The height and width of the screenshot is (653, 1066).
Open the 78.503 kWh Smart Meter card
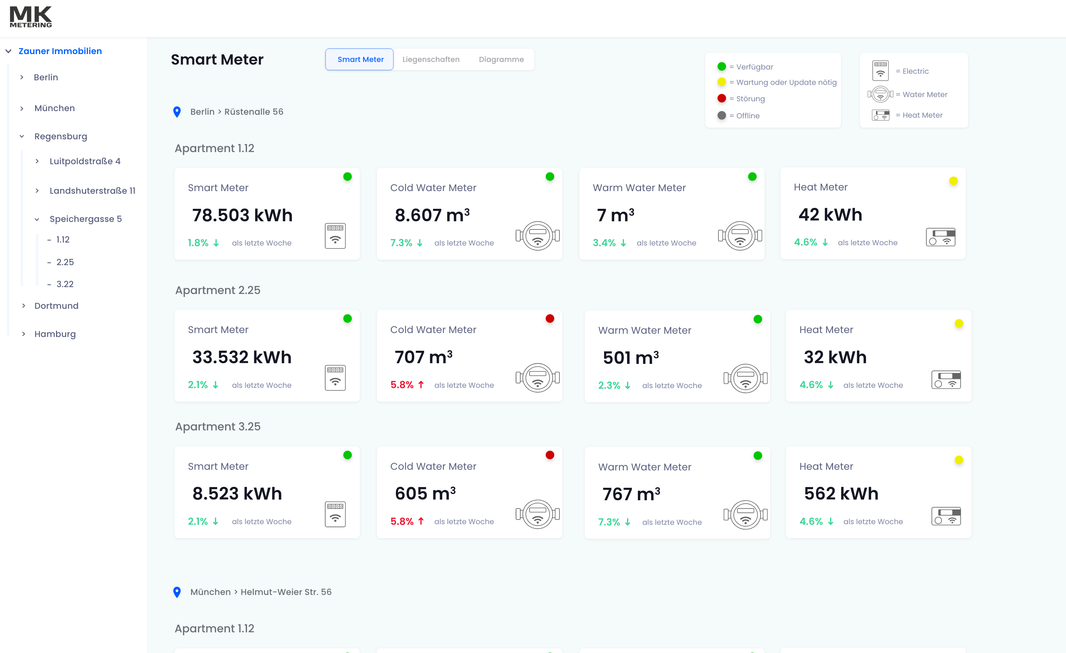267,214
